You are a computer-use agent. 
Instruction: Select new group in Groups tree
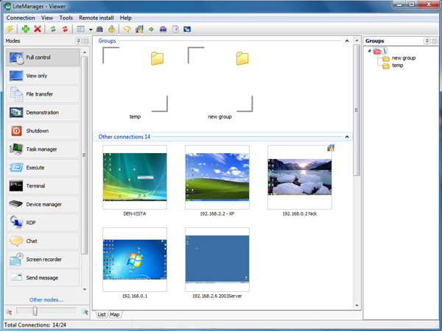pos(404,58)
